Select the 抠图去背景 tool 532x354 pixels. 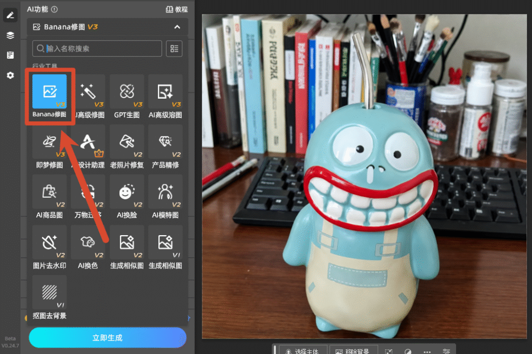pyautogui.click(x=49, y=298)
